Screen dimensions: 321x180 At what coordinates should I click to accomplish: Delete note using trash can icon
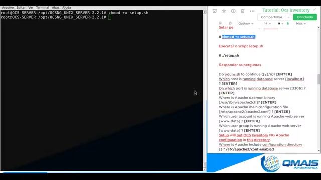tap(243, 11)
